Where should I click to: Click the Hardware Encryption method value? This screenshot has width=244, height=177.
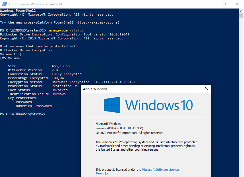(94, 82)
